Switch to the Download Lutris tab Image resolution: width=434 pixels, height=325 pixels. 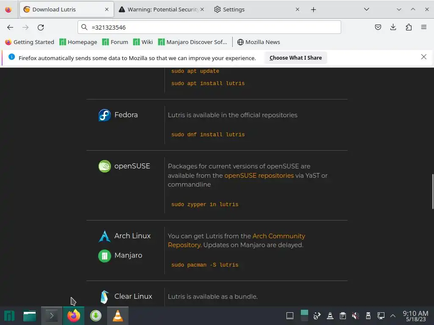(67, 9)
